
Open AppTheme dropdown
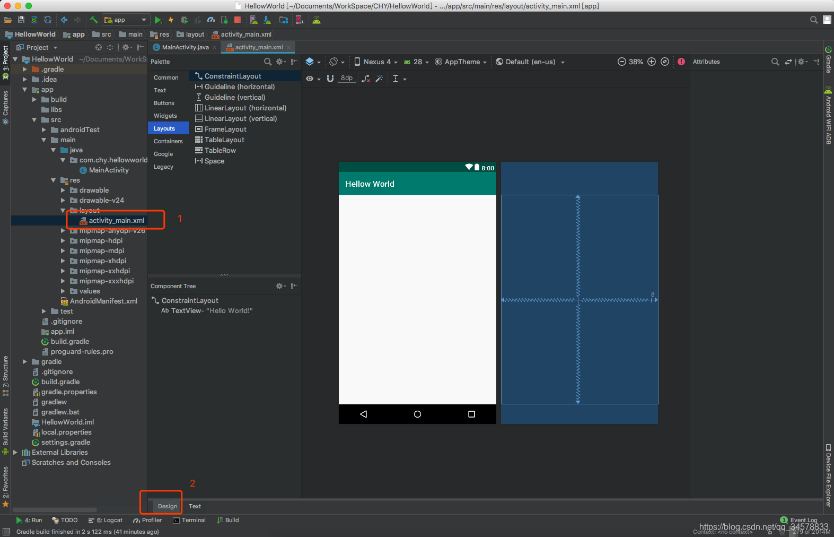pyautogui.click(x=461, y=62)
